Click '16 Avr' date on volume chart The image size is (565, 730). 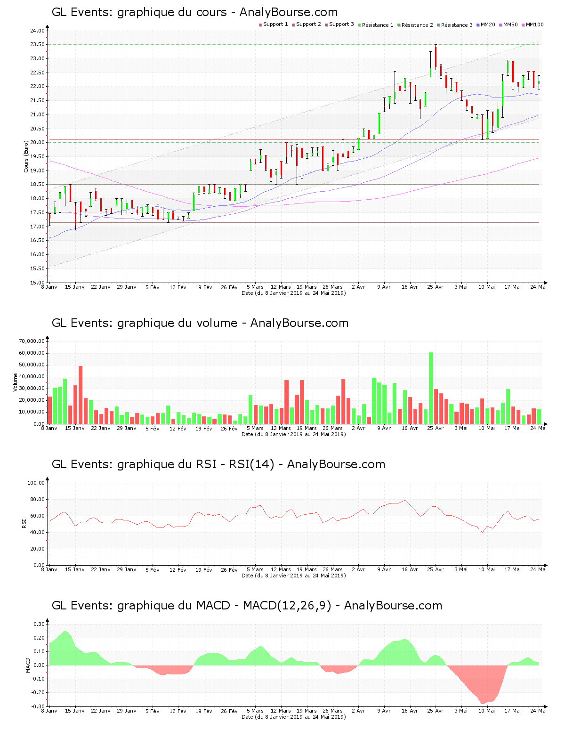tap(410, 428)
